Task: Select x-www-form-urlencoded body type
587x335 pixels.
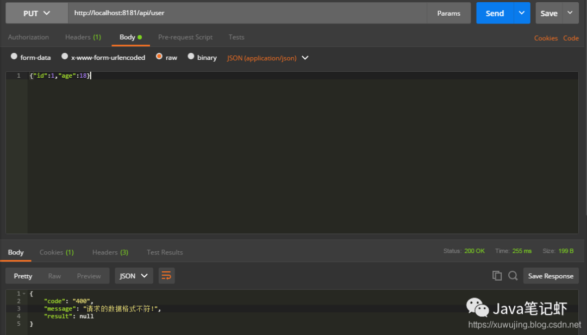Action: click(64, 56)
